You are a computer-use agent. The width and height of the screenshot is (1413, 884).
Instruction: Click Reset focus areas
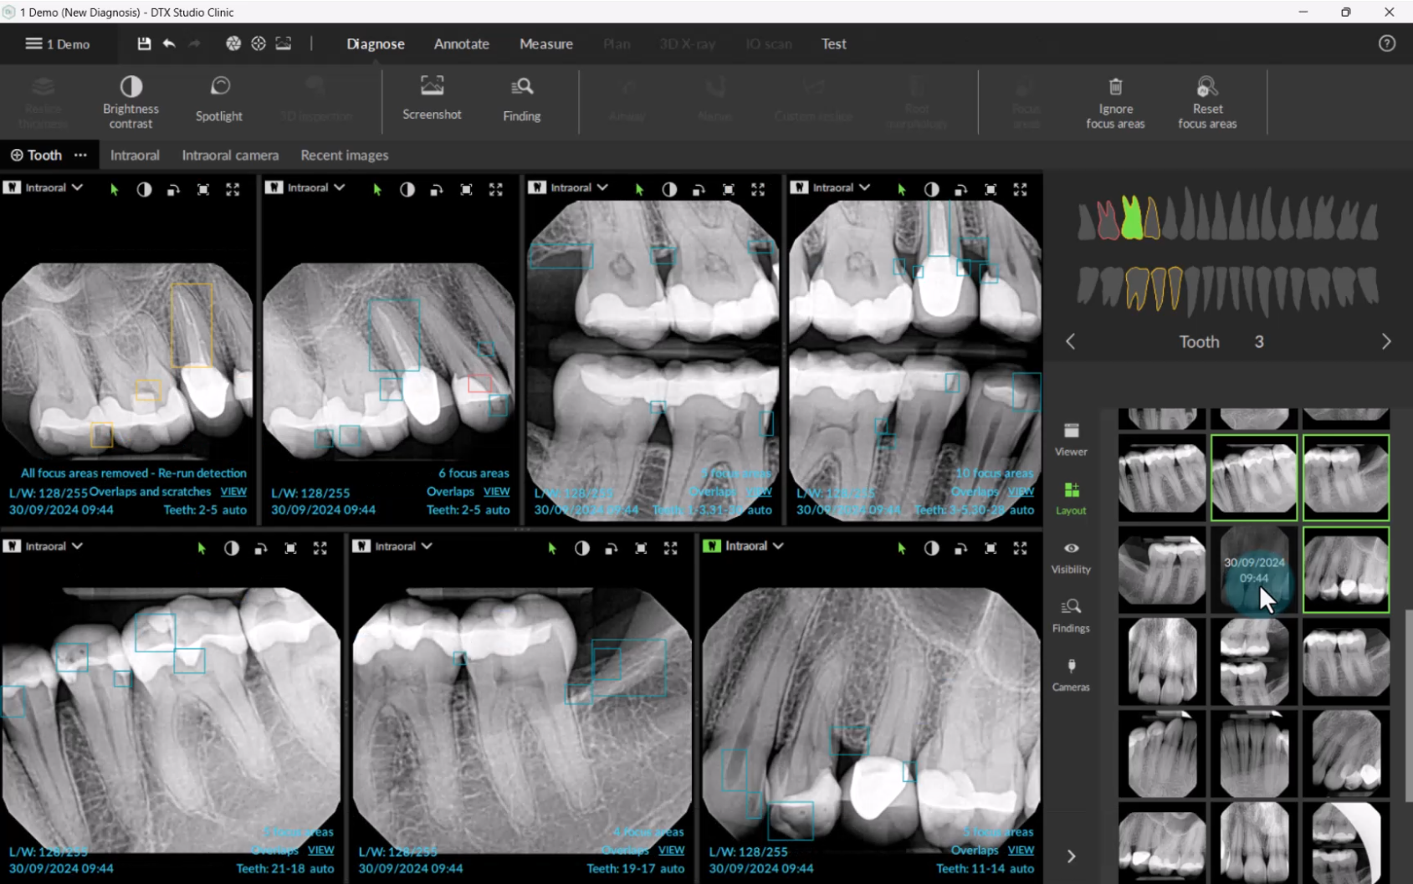click(1207, 102)
